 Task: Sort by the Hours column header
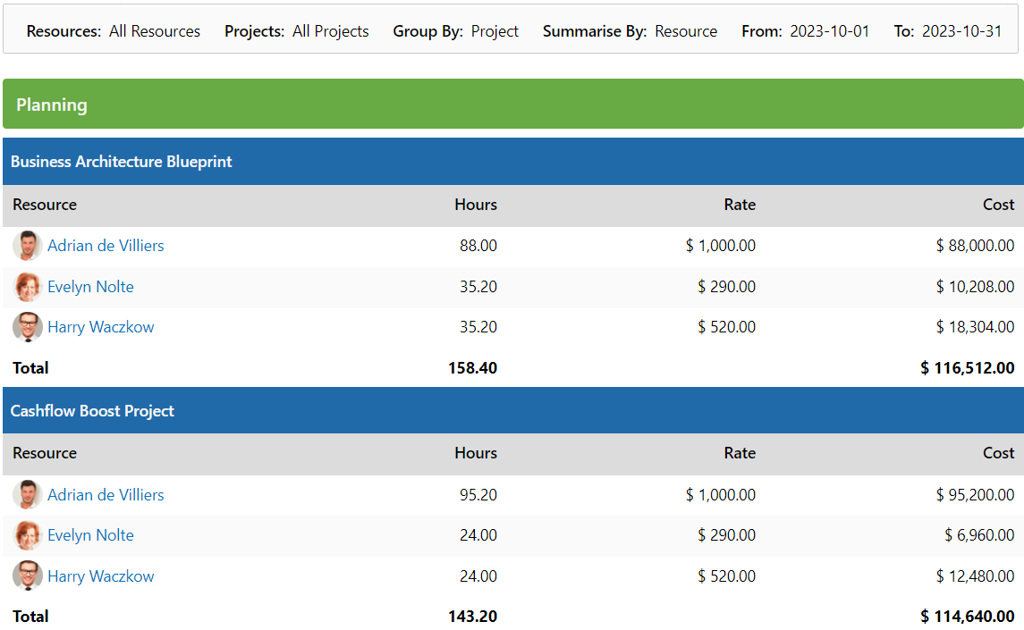tap(475, 204)
